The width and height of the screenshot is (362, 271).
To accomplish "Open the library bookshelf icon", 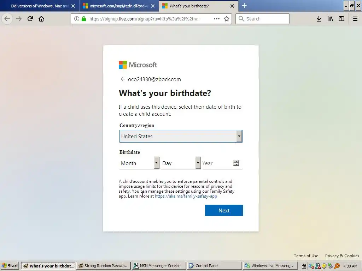I will pyautogui.click(x=330, y=19).
